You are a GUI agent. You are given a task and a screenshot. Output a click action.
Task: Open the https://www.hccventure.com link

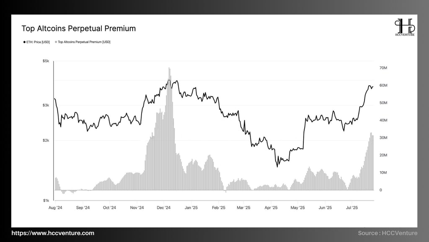click(x=53, y=233)
